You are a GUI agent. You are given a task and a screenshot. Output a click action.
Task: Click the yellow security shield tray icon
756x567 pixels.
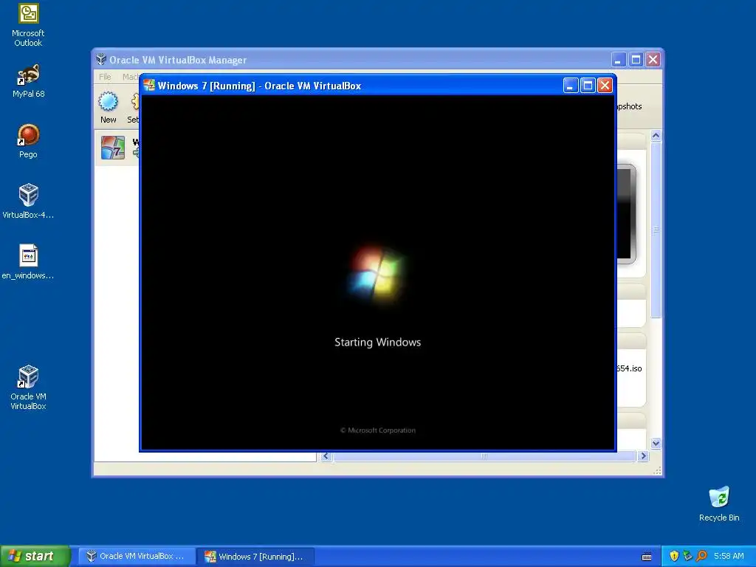coord(674,556)
